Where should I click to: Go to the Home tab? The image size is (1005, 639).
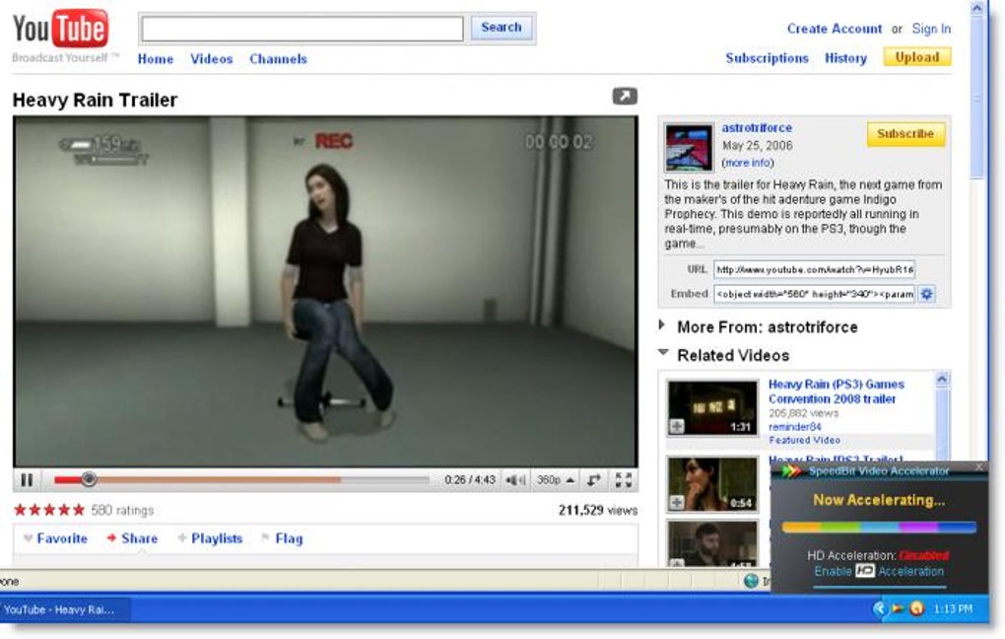point(155,59)
